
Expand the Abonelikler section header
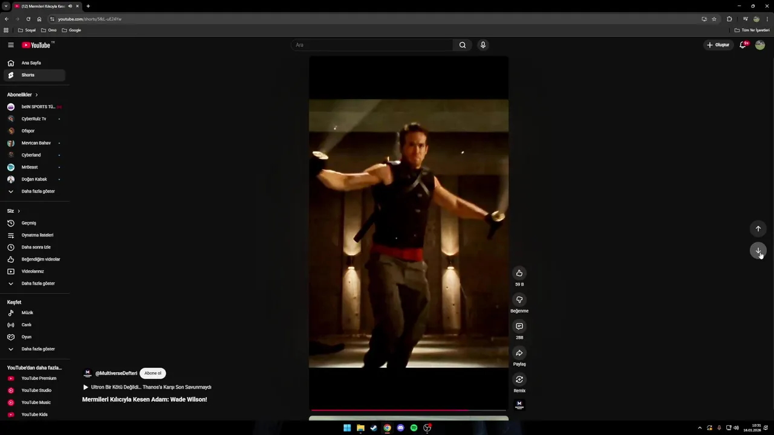(22, 95)
